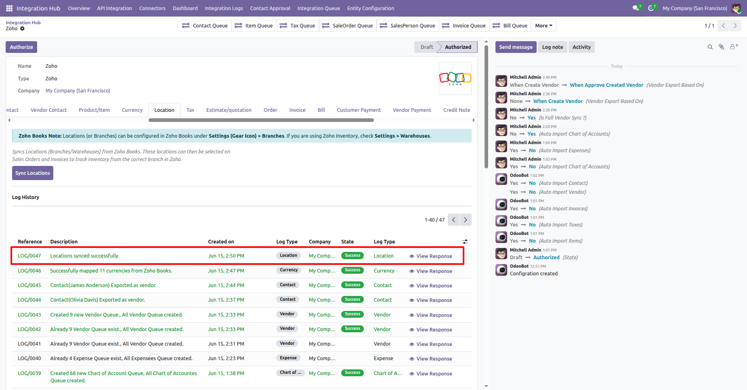
Task: Open the activities clock icon
Action: tap(652, 8)
